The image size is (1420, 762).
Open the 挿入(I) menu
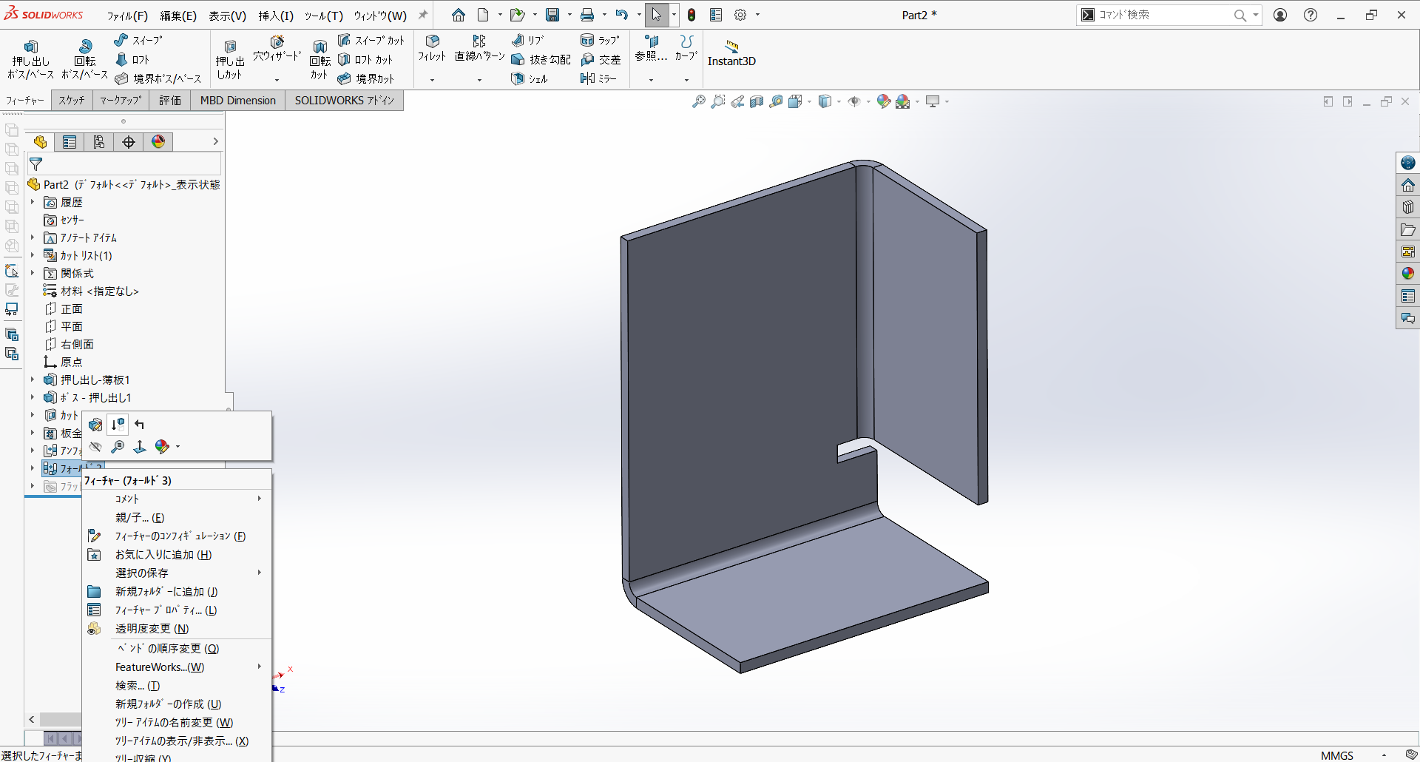pyautogui.click(x=276, y=16)
